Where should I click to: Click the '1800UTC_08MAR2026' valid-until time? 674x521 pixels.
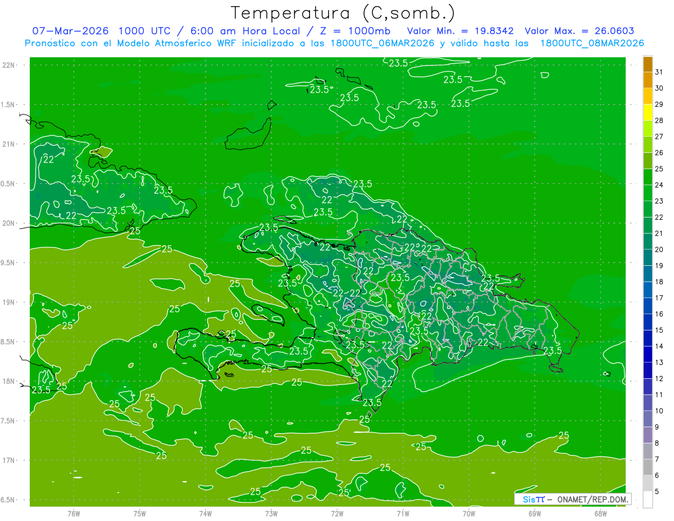(592, 43)
